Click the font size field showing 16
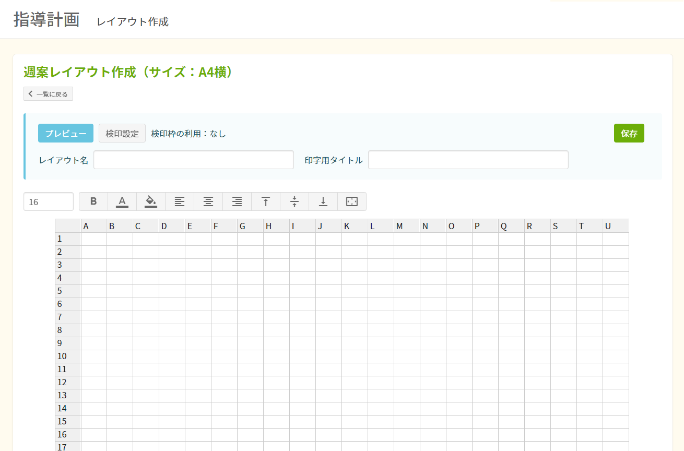Viewport: 684px width, 451px height. [49, 201]
